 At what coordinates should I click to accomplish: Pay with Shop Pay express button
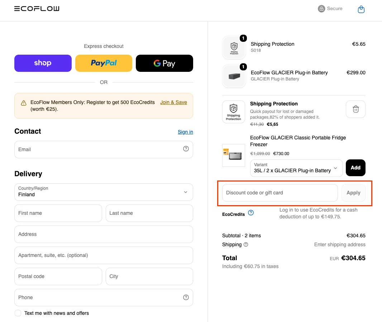(x=43, y=63)
